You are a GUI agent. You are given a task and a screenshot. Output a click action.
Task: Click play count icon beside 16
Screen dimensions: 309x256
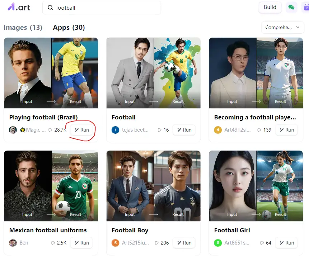pos(159,130)
